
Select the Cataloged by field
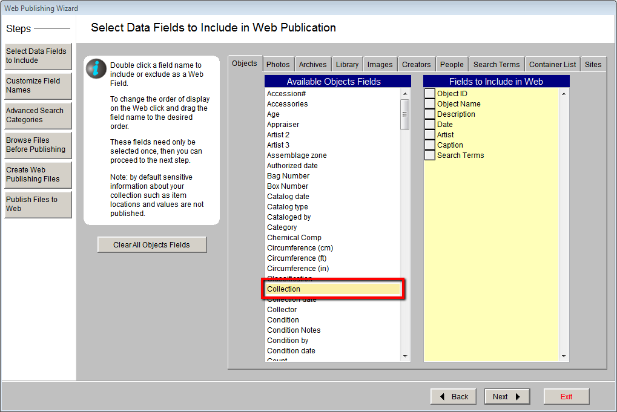(332, 217)
